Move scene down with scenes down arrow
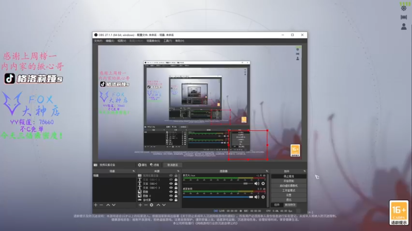 pyautogui.click(x=114, y=205)
